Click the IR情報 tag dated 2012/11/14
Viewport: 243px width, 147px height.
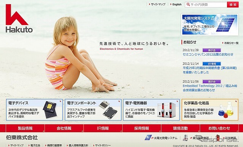tap(212, 64)
